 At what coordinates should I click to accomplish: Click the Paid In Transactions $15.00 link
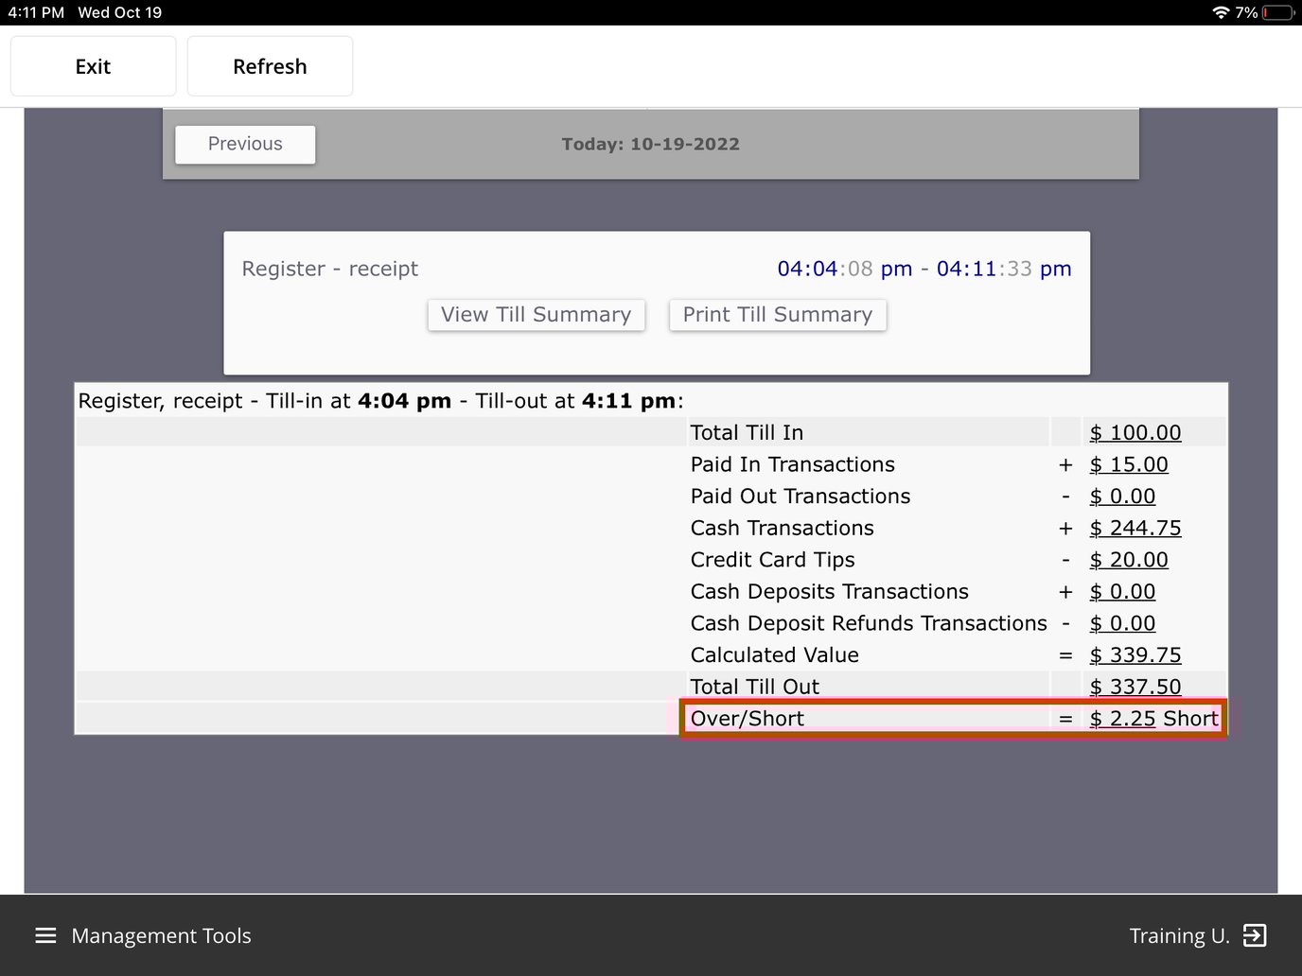[x=1129, y=464]
